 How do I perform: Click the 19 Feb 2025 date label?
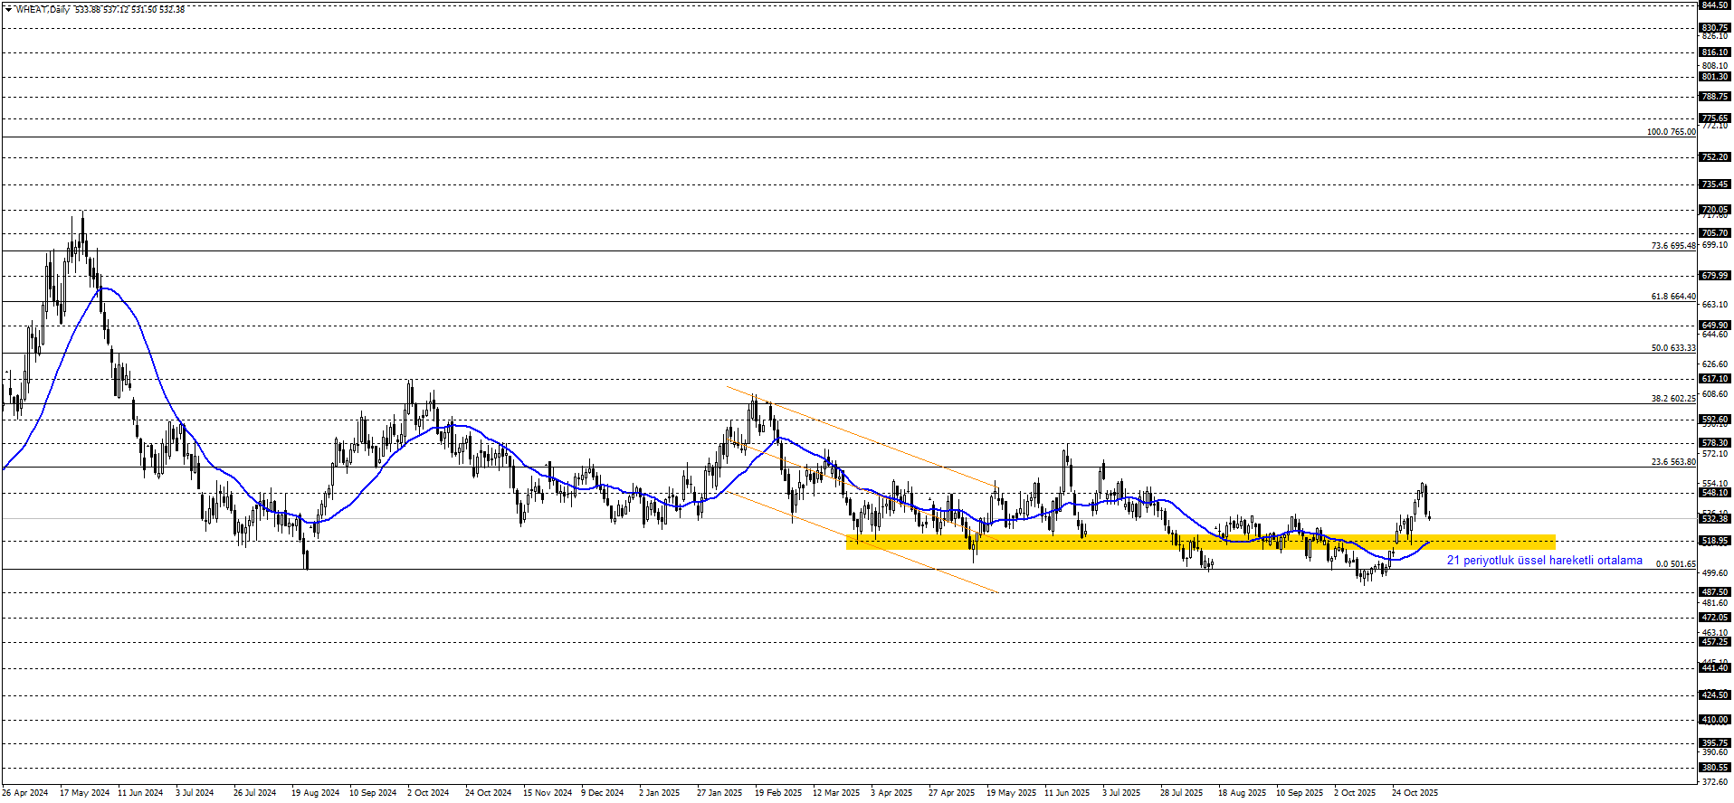778,793
